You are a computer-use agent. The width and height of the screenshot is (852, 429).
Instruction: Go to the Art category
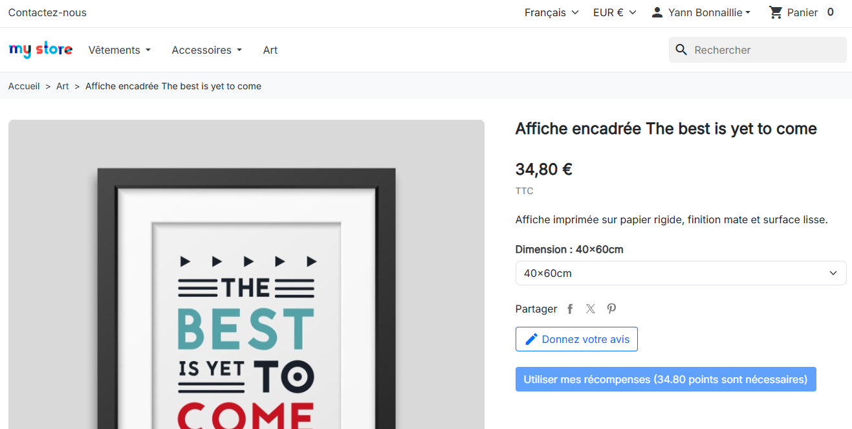pyautogui.click(x=270, y=50)
